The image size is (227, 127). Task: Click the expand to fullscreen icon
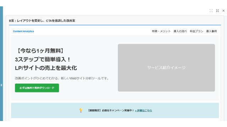211,11
